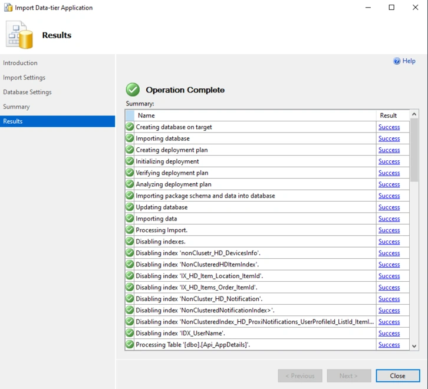428x389 pixels.
Task: Go to Database Settings step
Action: point(27,92)
